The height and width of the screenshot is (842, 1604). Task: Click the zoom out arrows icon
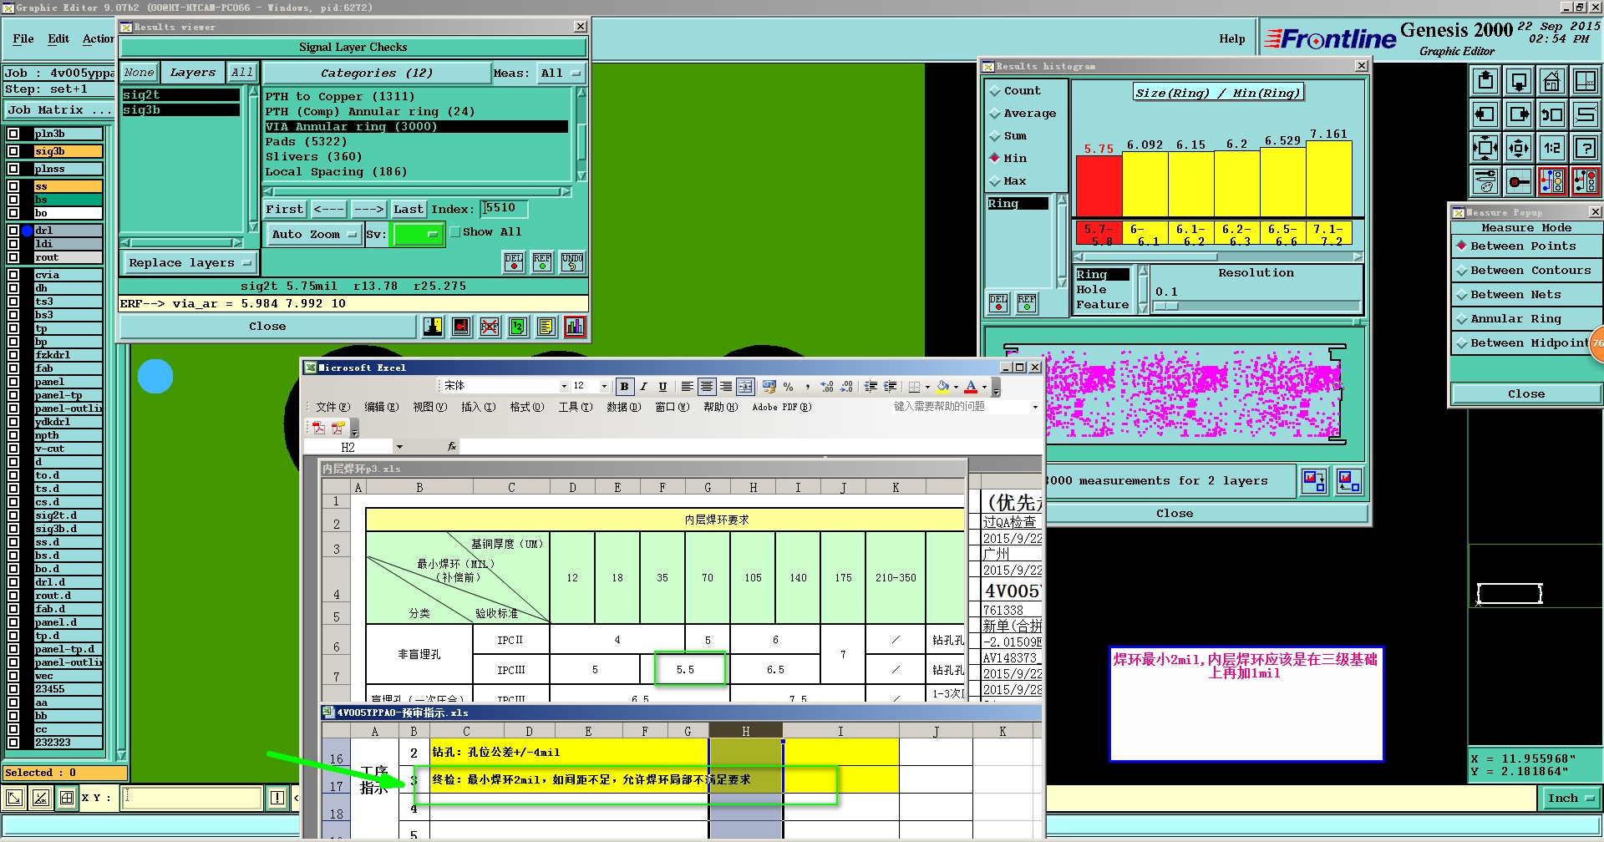1519,148
